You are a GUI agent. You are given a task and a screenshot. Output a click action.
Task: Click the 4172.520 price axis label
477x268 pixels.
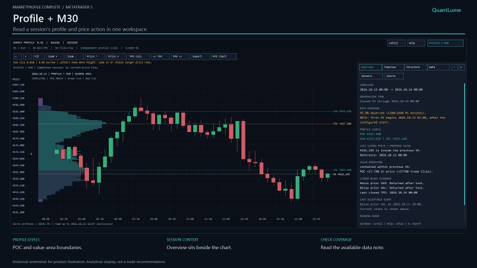[18, 152]
